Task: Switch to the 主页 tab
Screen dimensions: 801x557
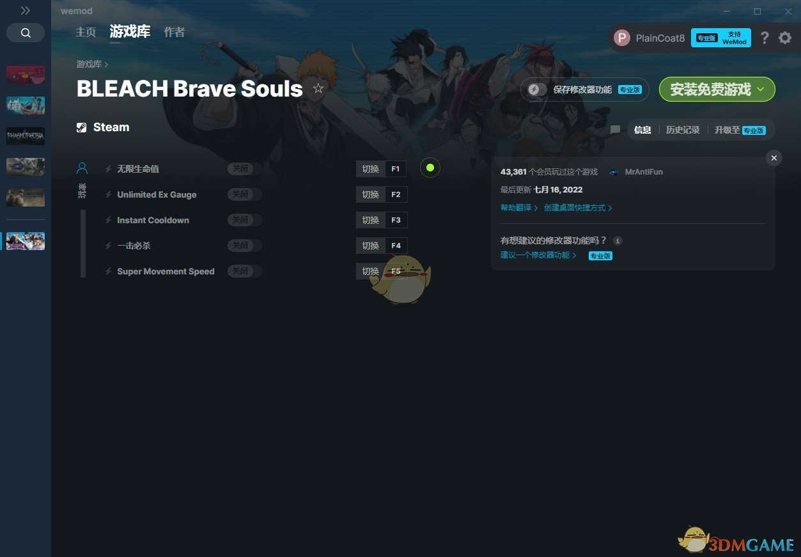Action: 86,32
